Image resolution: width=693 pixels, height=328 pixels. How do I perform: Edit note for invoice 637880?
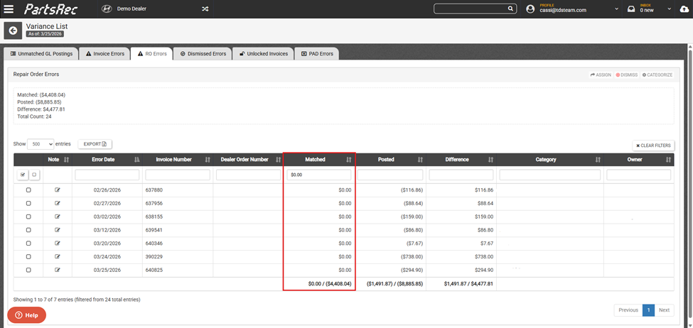pyautogui.click(x=57, y=190)
